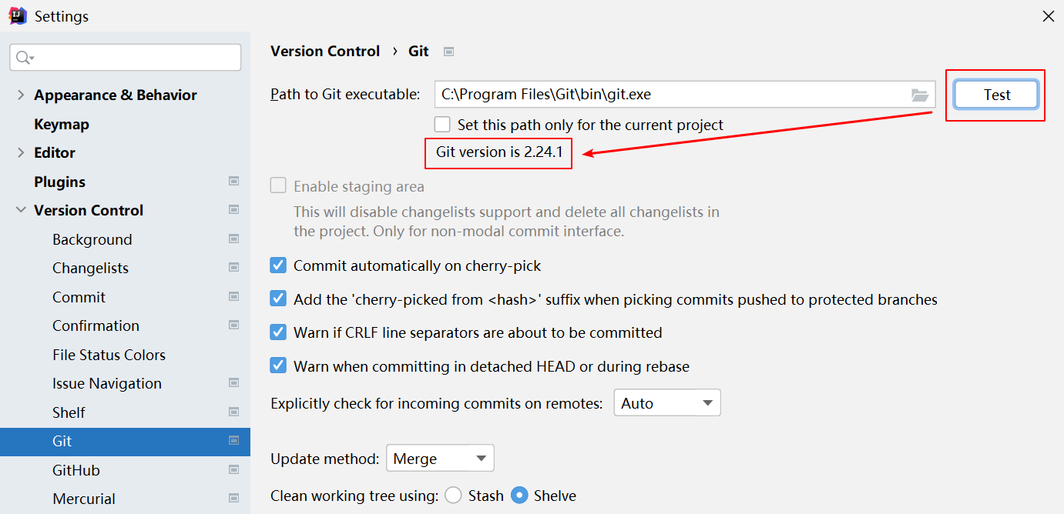1064x514 pixels.
Task: Toggle the CRLF line separators warning checkbox
Action: (278, 332)
